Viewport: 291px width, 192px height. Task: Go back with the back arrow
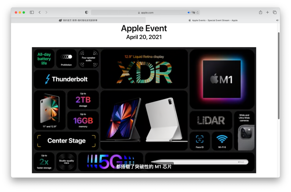(x=40, y=12)
